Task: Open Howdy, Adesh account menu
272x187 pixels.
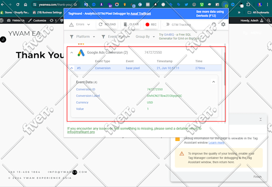Action: click(x=252, y=20)
